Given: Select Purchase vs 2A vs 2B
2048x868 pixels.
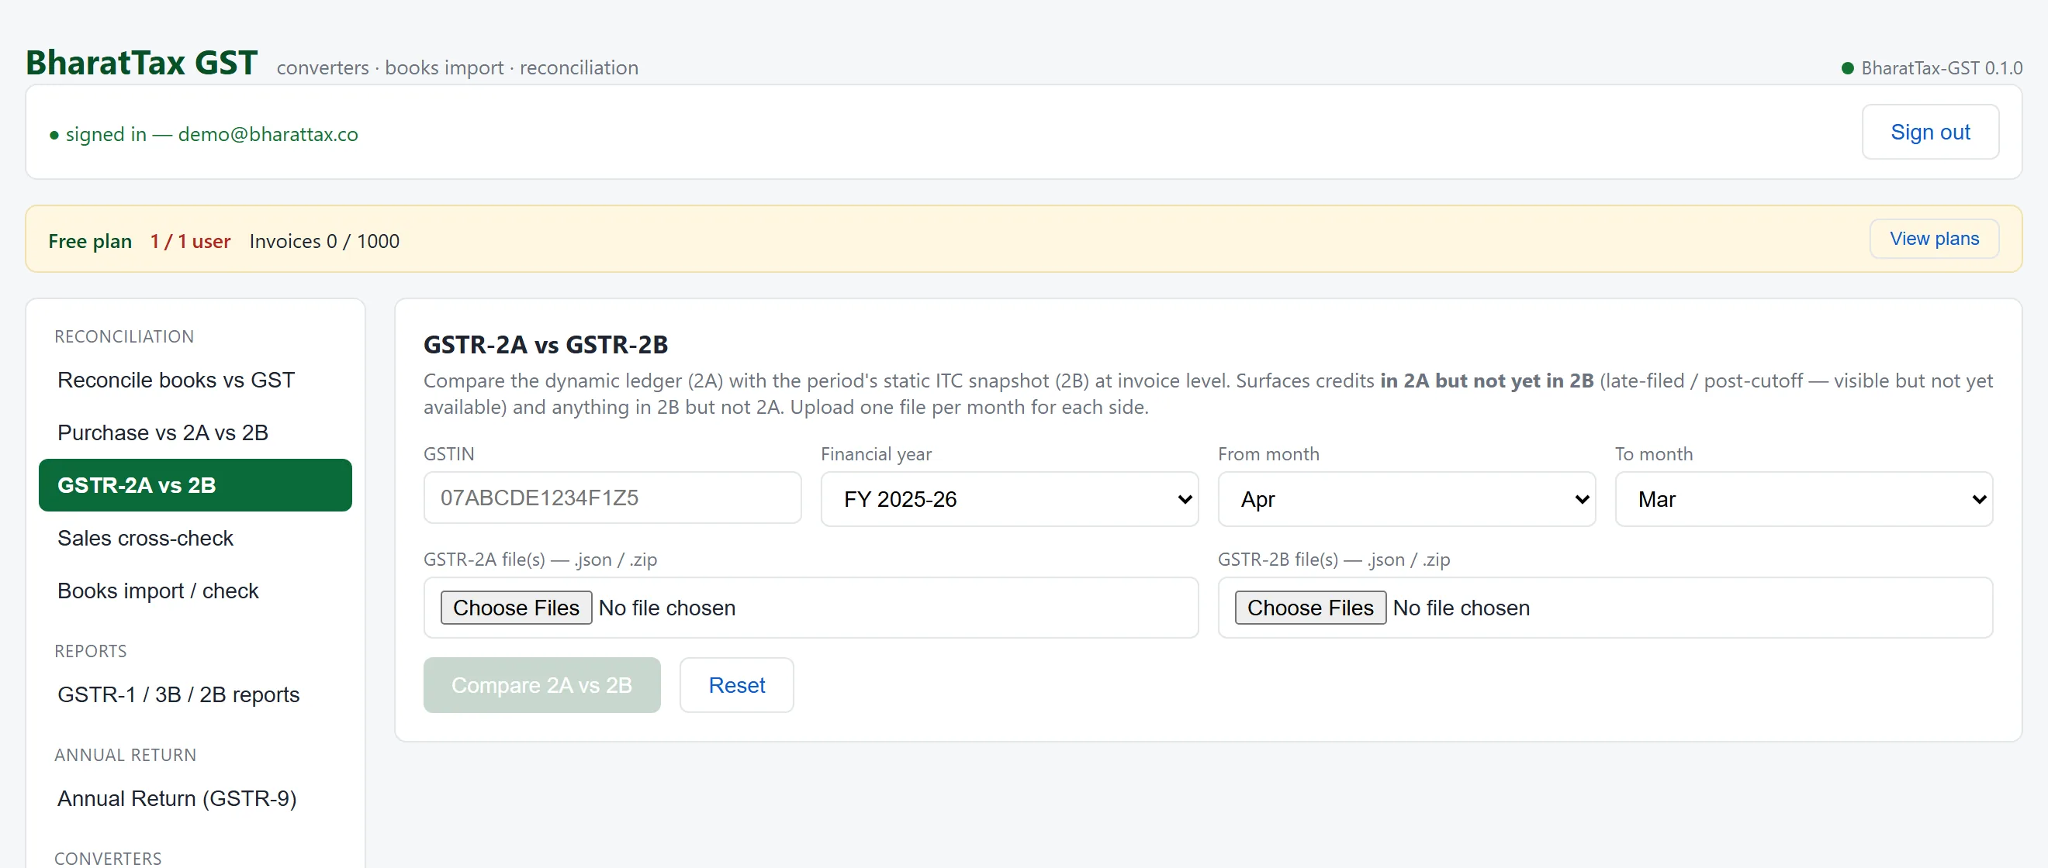Looking at the screenshot, I should (195, 432).
